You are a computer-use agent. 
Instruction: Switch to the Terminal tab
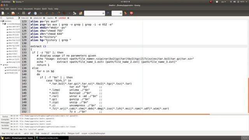coord(5,128)
